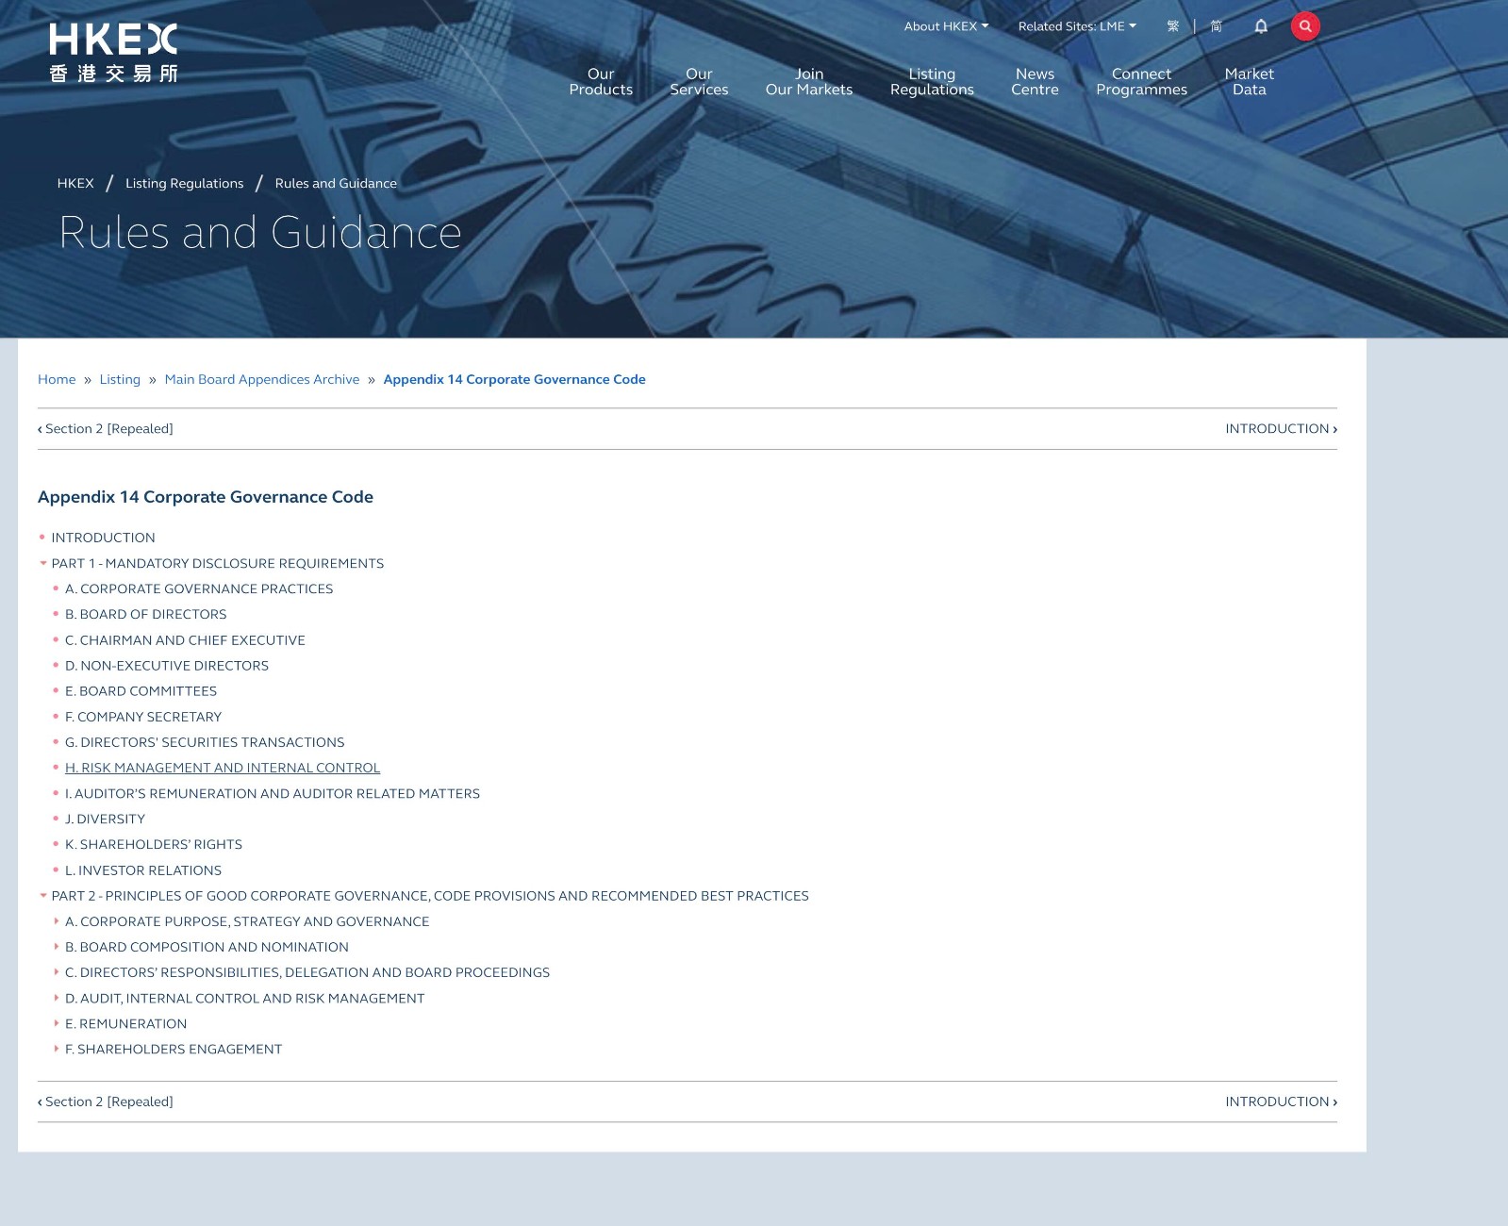This screenshot has height=1226, width=1508.
Task: Open the notifications bell icon
Action: (x=1261, y=26)
